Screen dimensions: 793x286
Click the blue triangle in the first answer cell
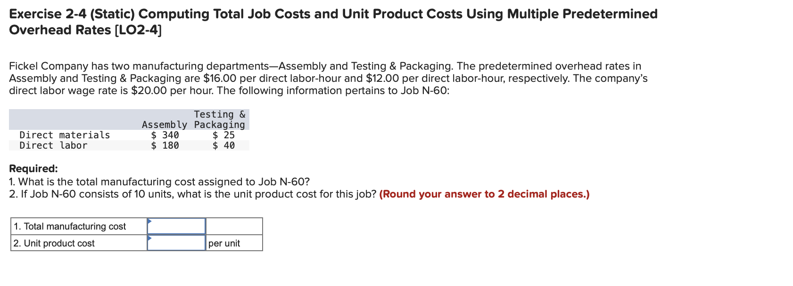pos(150,220)
